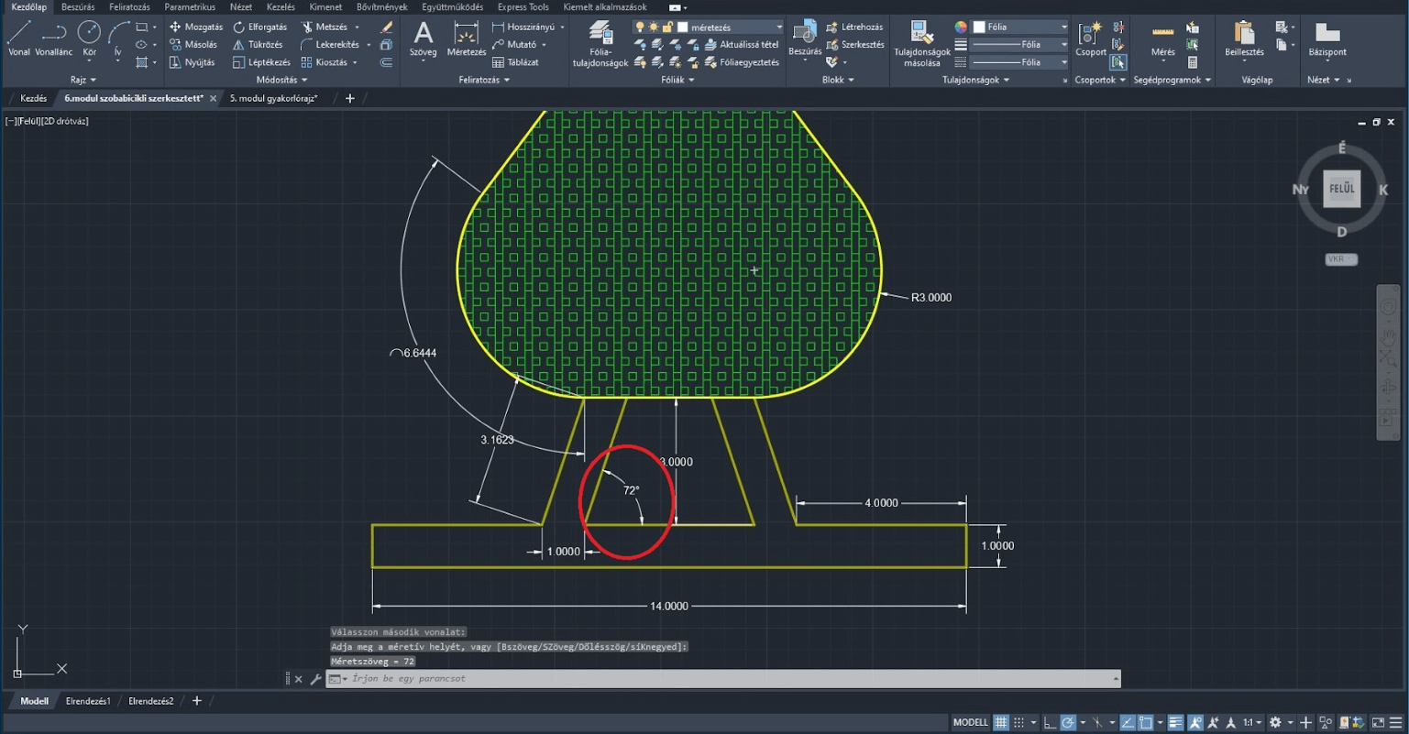Image resolution: width=1409 pixels, height=734 pixels.
Task: Click Tulajdonságok másolása match properties
Action: pos(921,44)
